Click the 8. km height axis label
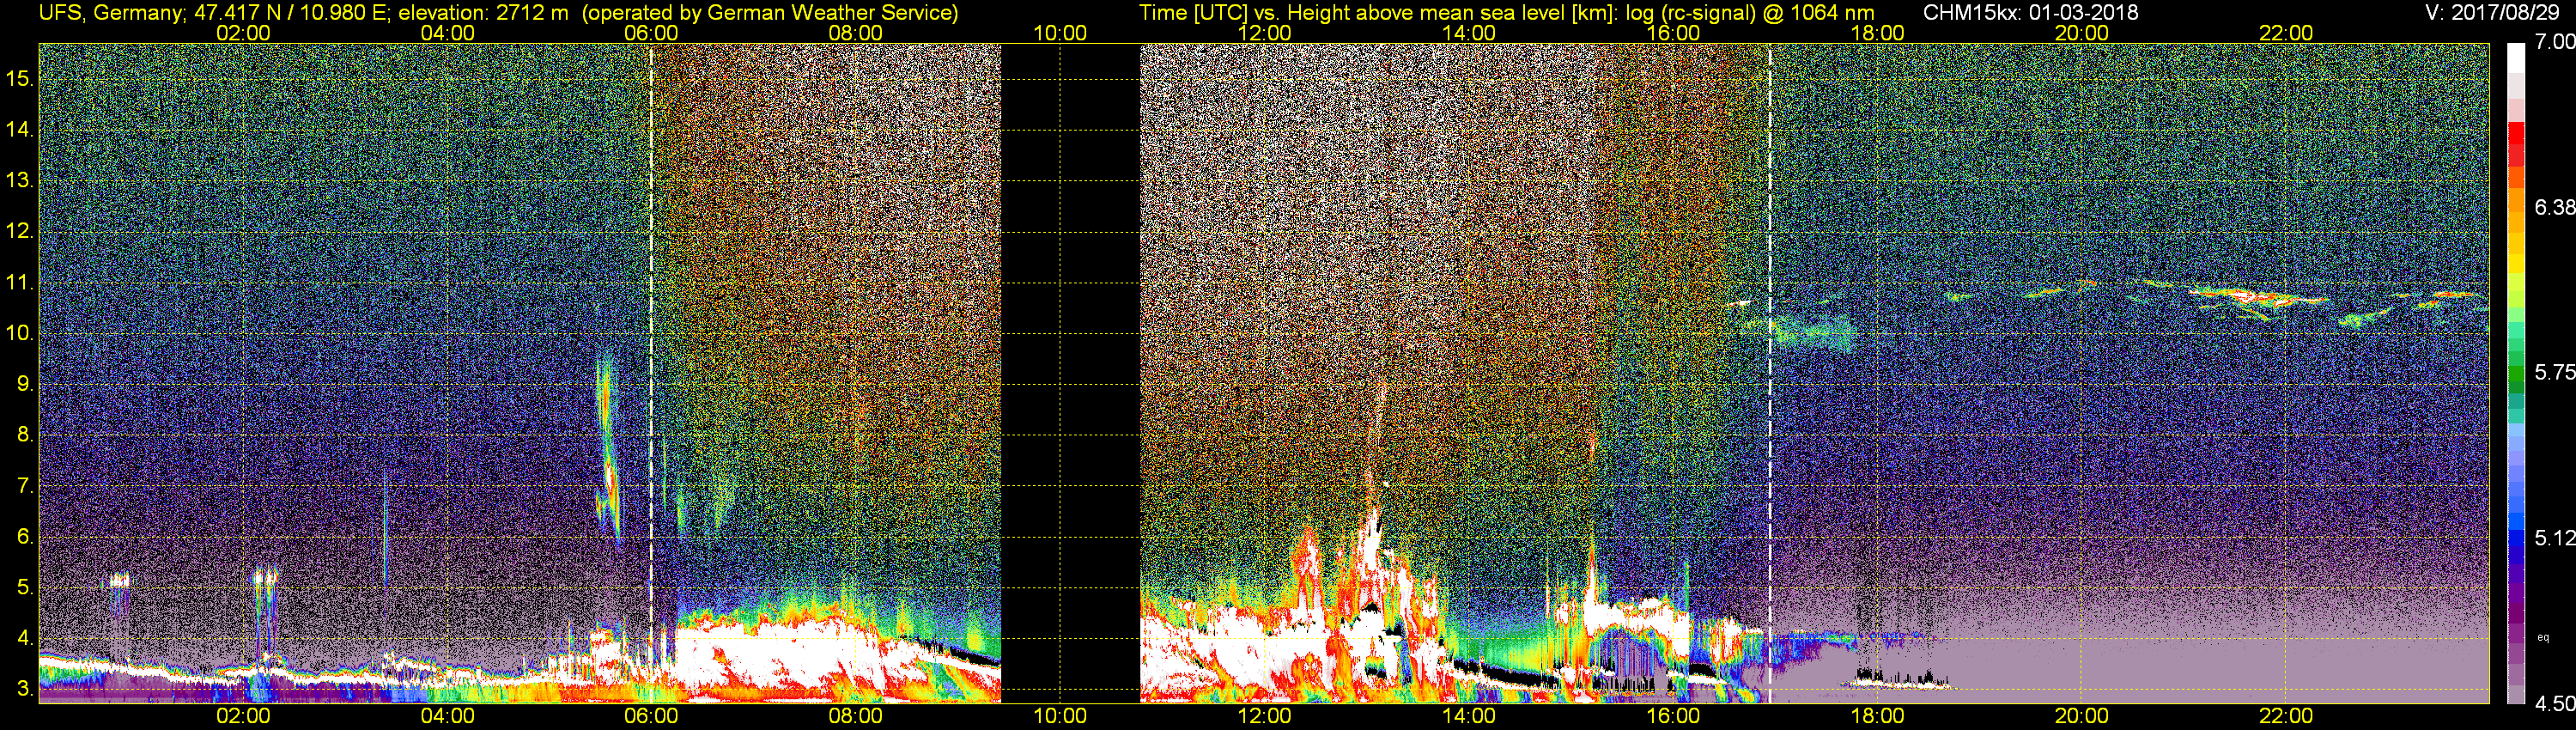Screen dimensions: 2576x730 click(x=25, y=435)
